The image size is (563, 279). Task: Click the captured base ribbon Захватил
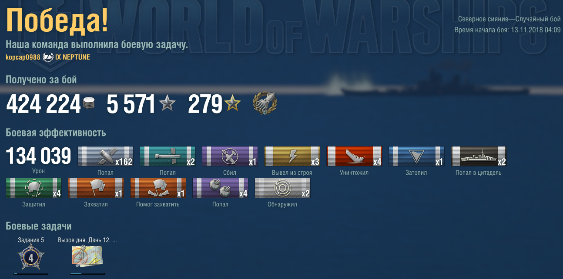point(96,188)
